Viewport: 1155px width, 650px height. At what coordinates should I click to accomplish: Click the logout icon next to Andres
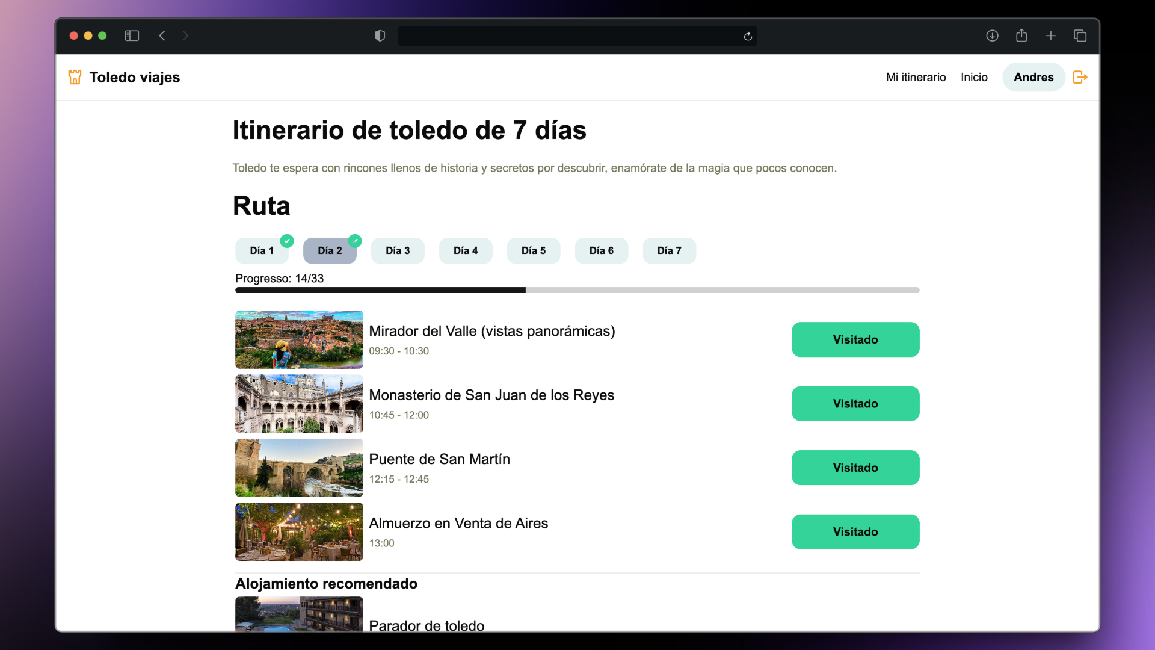[x=1080, y=77]
